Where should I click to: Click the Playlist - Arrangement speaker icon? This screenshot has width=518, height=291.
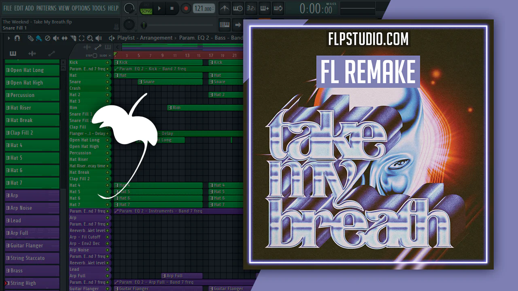click(112, 38)
